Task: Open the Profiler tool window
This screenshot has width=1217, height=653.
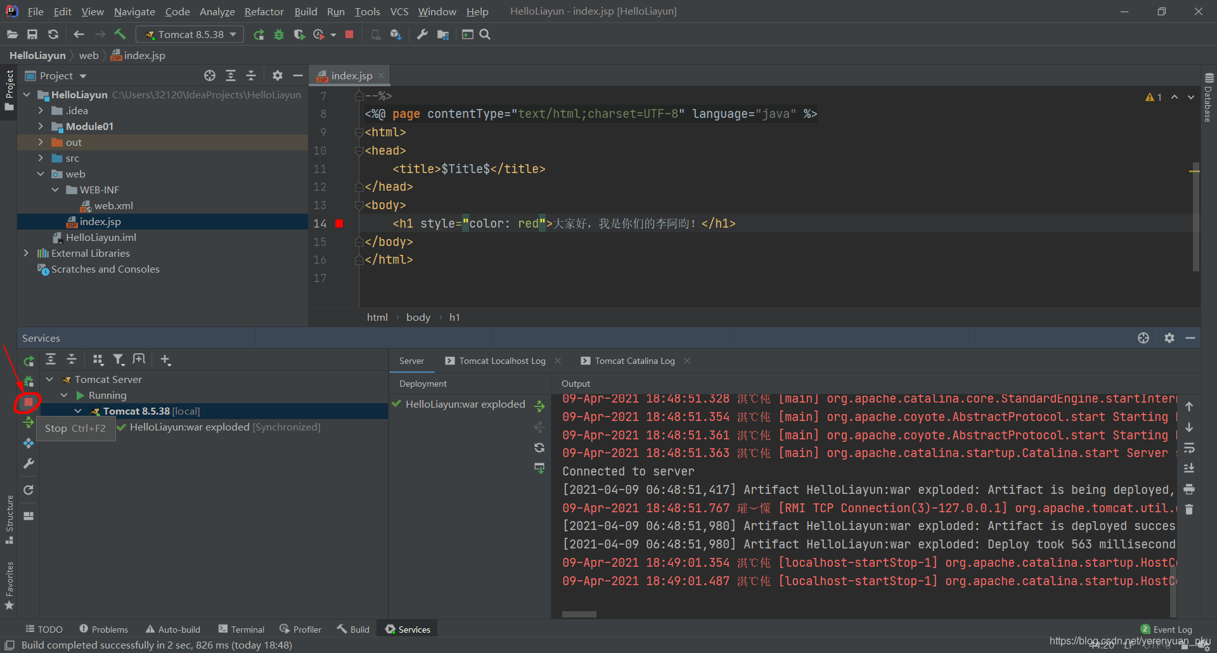Action: (x=300, y=629)
